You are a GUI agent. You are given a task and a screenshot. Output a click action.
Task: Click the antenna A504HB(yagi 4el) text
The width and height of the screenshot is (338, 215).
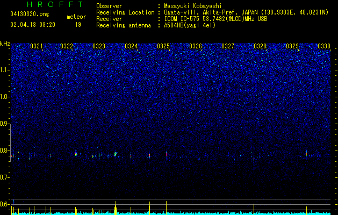[x=190, y=25]
